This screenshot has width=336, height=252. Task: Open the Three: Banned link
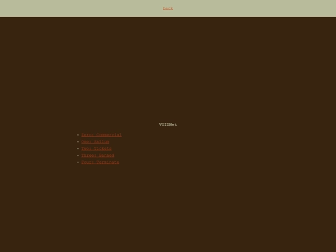pos(98,156)
